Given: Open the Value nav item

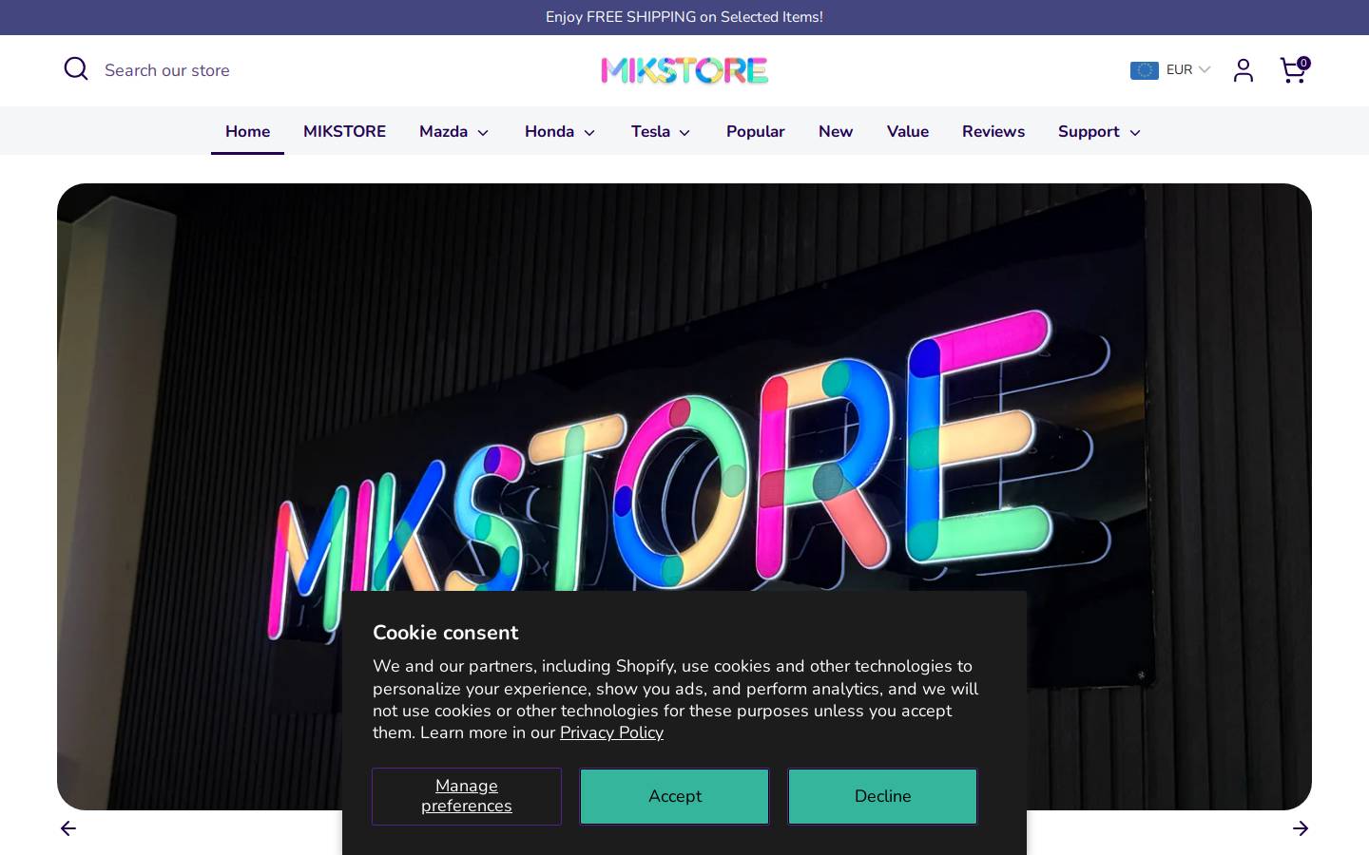Looking at the screenshot, I should click(x=908, y=132).
